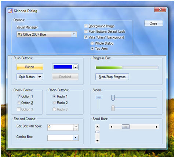Click the Edit Box with Spin field
Image resolution: width=175 pixels, height=158 pixels.
(61, 127)
